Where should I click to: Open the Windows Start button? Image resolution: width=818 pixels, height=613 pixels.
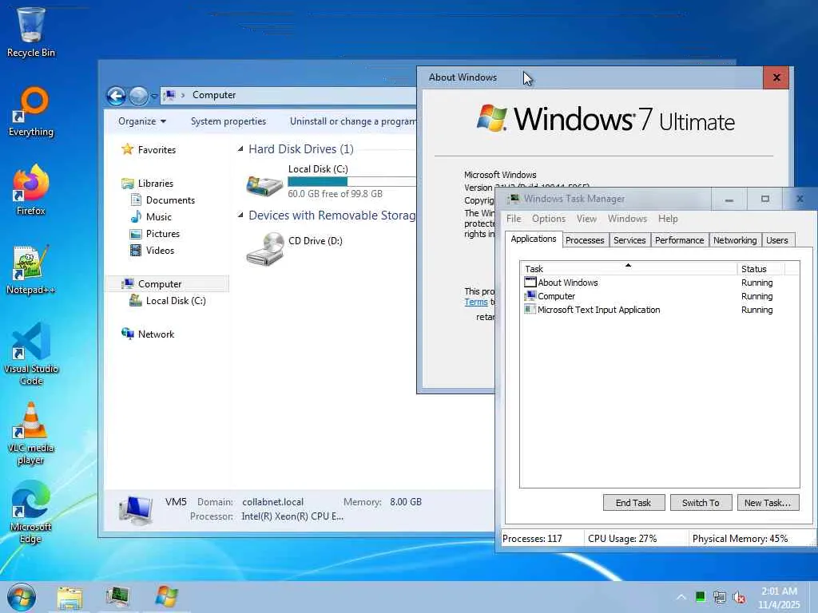(22, 597)
